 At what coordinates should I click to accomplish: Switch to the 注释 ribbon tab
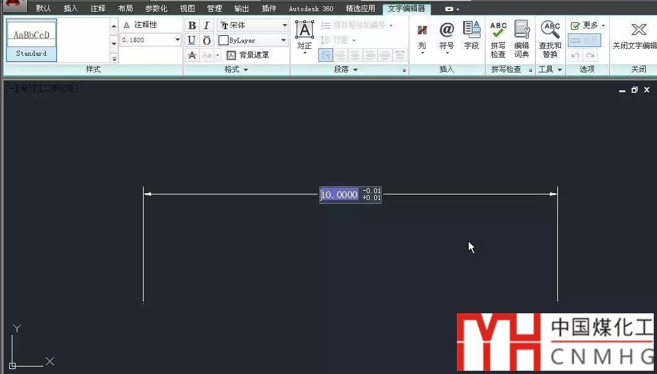coord(98,9)
